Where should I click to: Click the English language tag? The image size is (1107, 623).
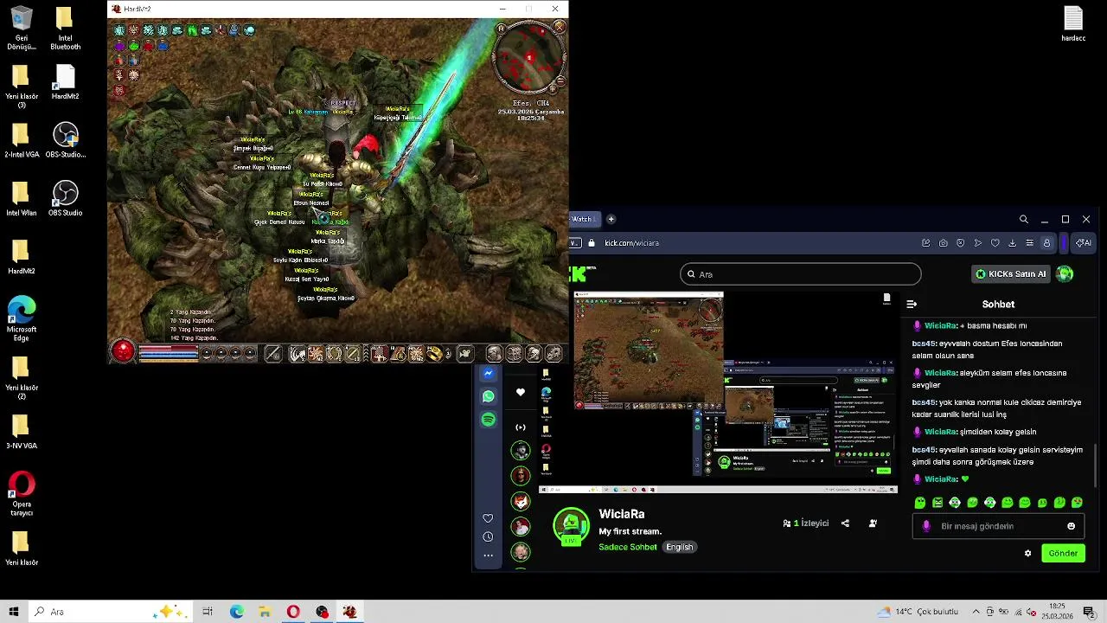[680, 547]
